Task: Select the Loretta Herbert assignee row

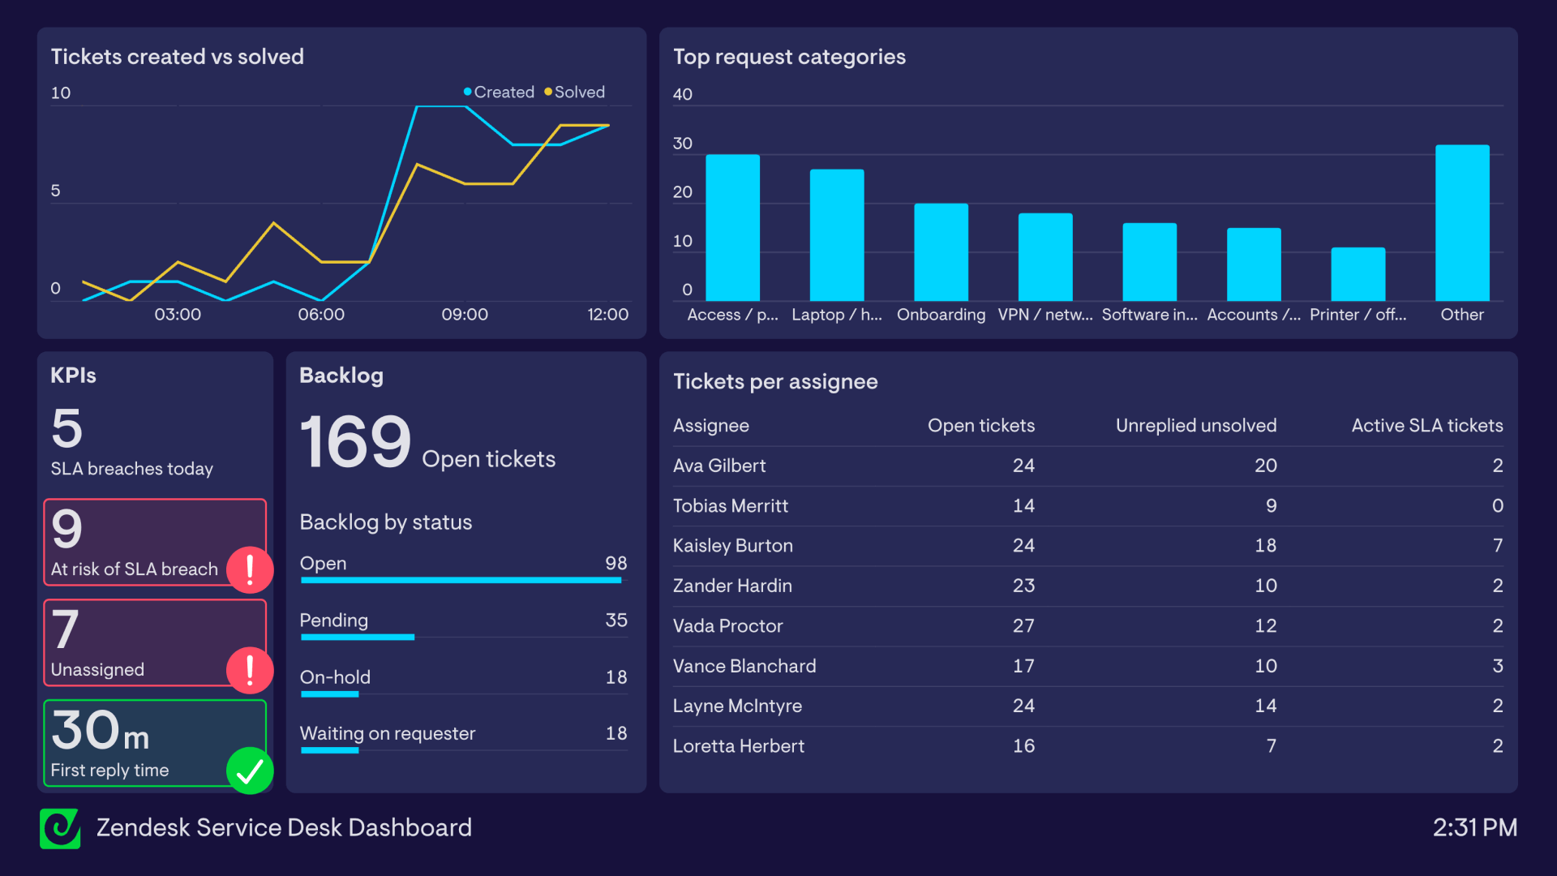Action: tap(738, 746)
